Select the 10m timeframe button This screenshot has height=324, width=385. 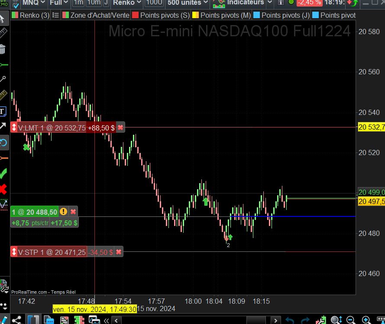(94, 3)
